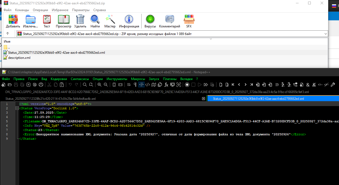Toggle word wrap in Notepad++

(x=129, y=85)
